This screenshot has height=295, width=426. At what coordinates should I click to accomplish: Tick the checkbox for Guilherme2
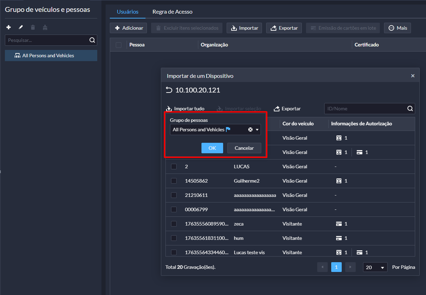tap(174, 181)
